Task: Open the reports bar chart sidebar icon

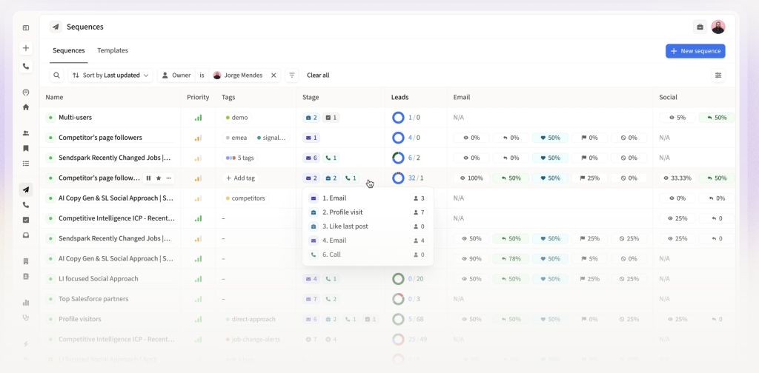Action: click(x=26, y=302)
